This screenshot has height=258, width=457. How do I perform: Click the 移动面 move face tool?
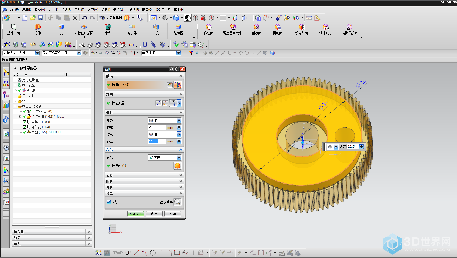[x=209, y=29]
